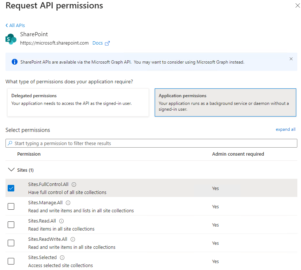Click 'Read and write items in all site collections'
The image size is (301, 270).
(72, 247)
